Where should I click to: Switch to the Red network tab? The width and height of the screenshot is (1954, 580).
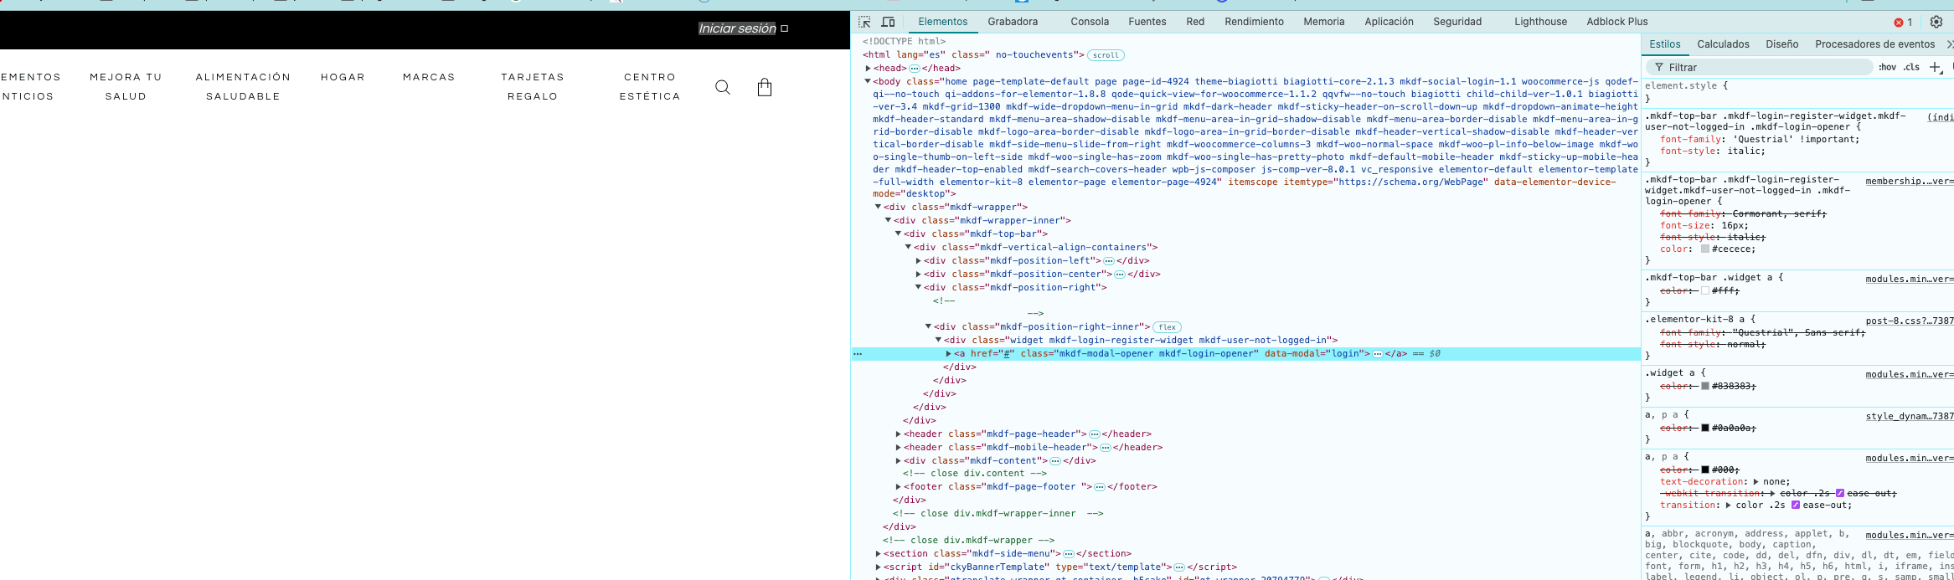1195,22
